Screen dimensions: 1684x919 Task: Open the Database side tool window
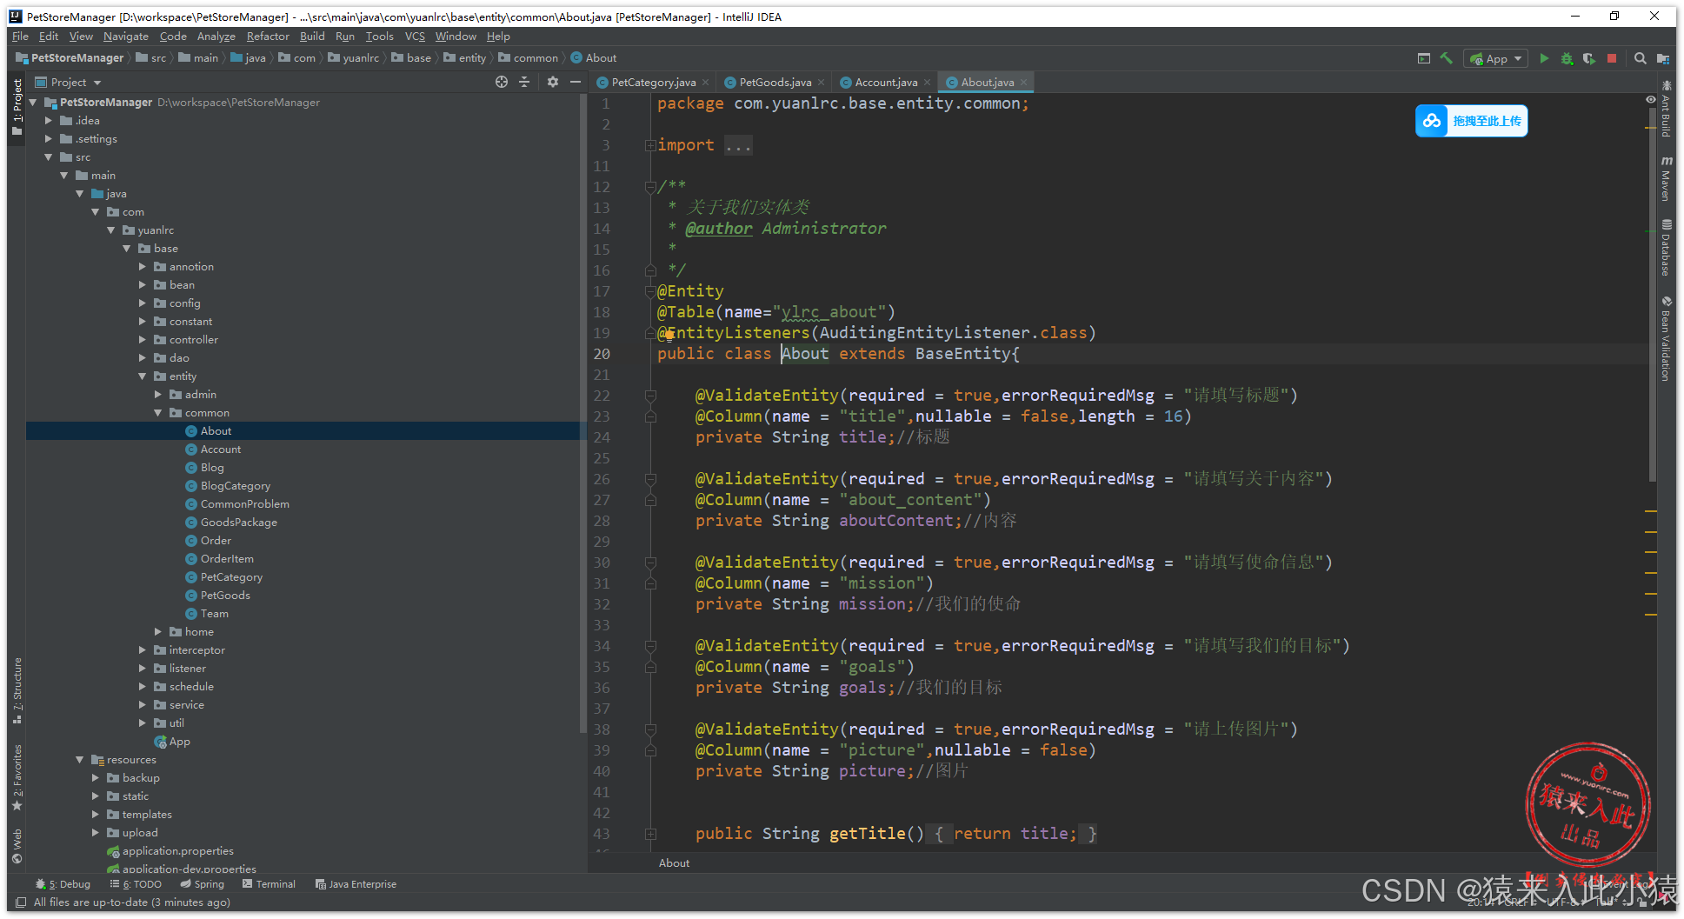point(1667,248)
